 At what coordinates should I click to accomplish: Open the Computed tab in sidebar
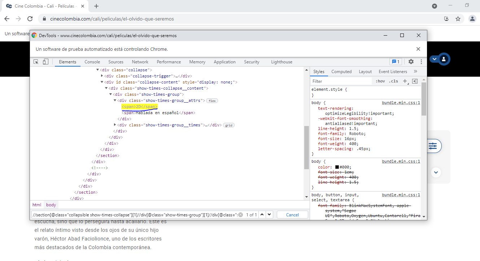341,72
